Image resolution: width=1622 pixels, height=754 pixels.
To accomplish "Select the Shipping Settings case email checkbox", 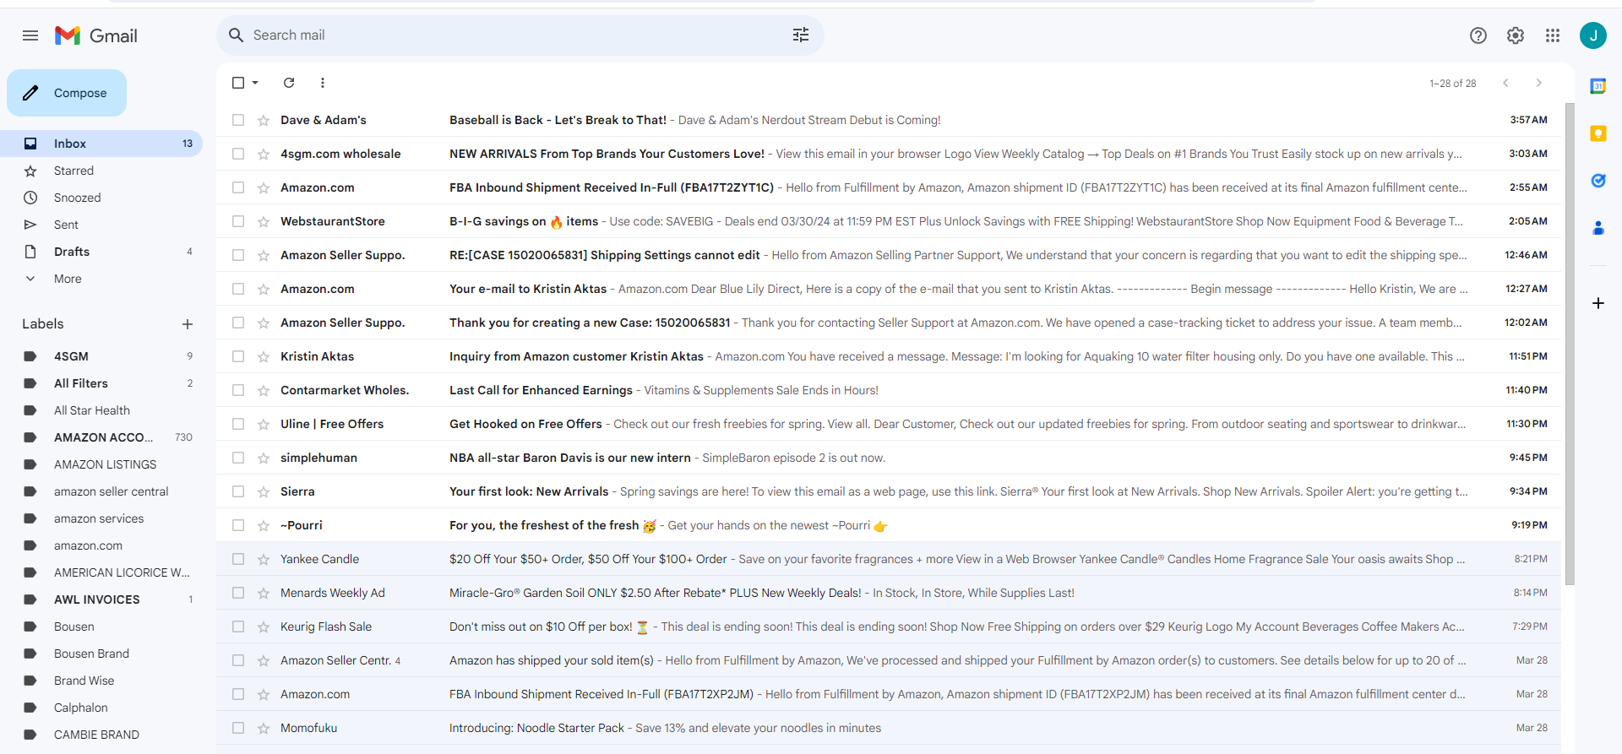I will (x=238, y=255).
